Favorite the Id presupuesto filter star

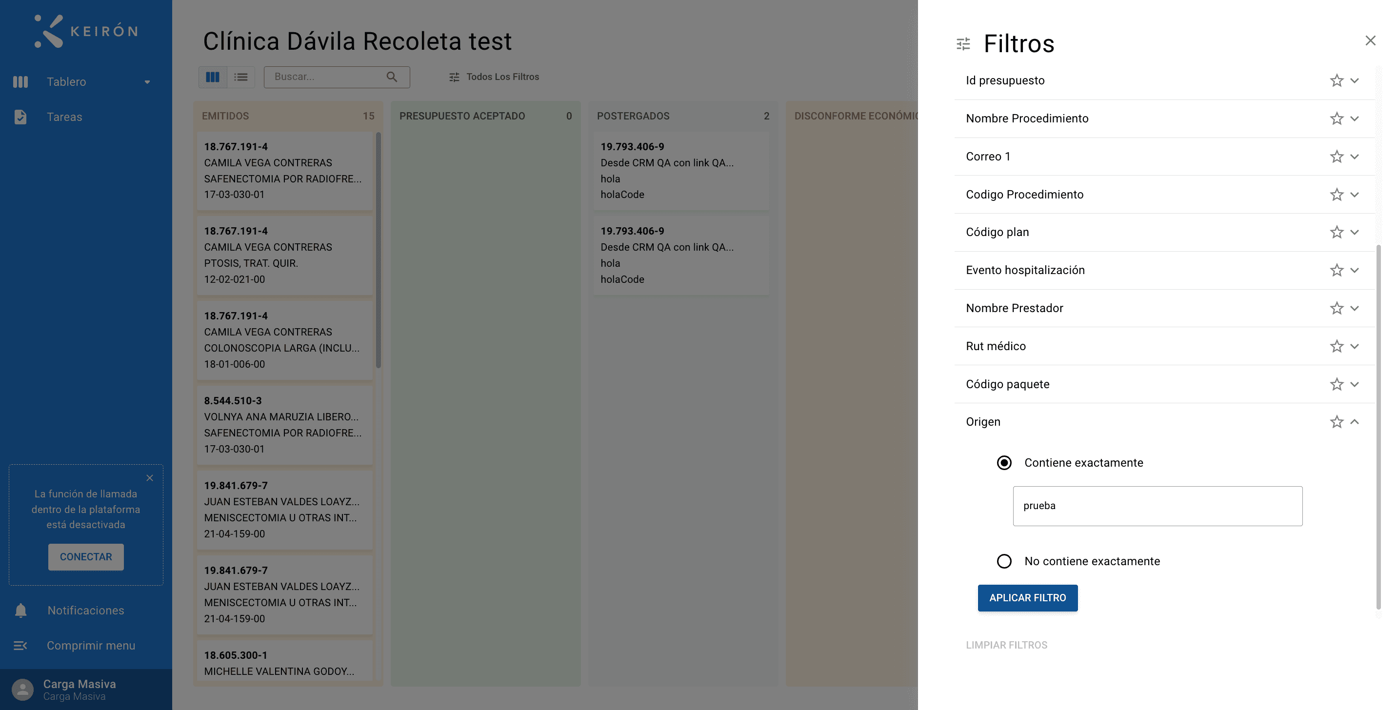coord(1336,81)
